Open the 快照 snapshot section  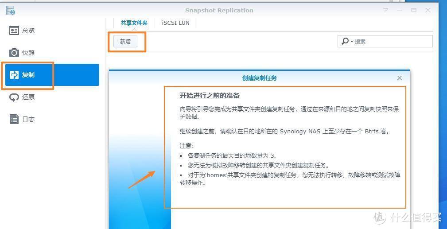coord(52,52)
